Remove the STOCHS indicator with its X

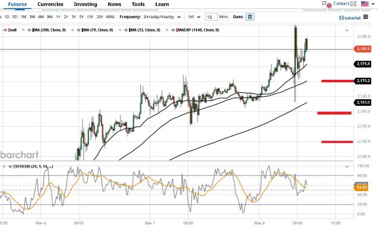pyautogui.click(x=4, y=166)
